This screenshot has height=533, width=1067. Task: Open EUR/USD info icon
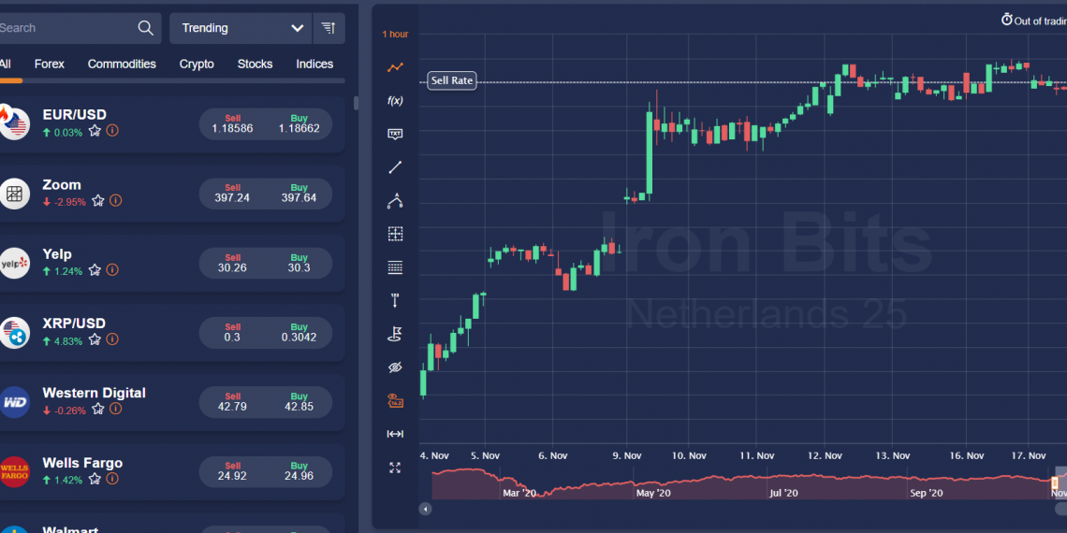pyautogui.click(x=112, y=131)
